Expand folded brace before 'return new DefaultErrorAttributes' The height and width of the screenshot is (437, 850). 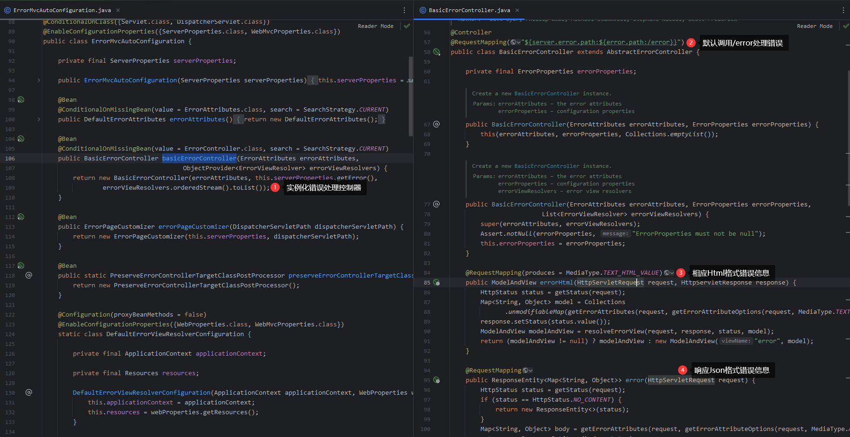click(238, 119)
